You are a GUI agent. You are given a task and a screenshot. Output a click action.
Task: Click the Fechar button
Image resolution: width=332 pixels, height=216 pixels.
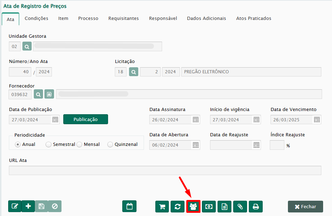click(x=305, y=206)
